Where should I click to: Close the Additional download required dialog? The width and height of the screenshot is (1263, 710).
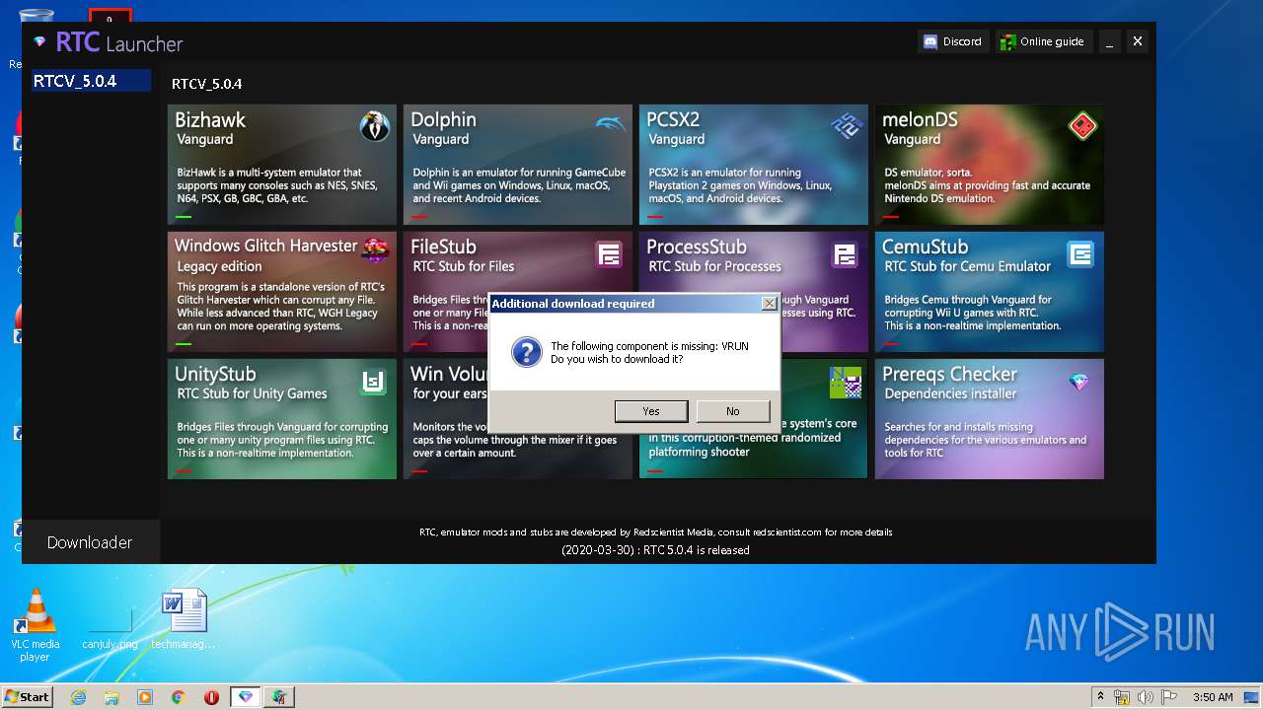[x=769, y=304]
